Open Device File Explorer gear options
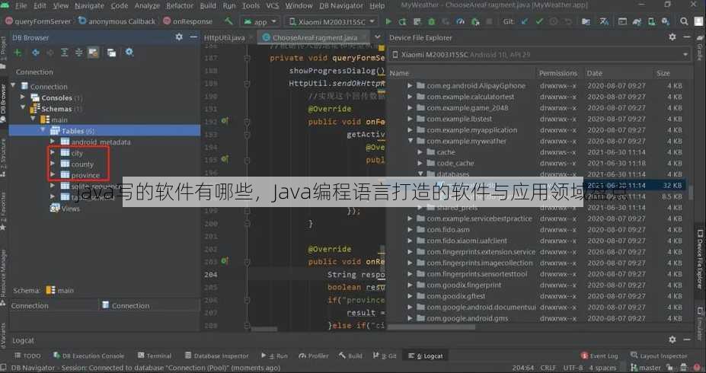 672,37
